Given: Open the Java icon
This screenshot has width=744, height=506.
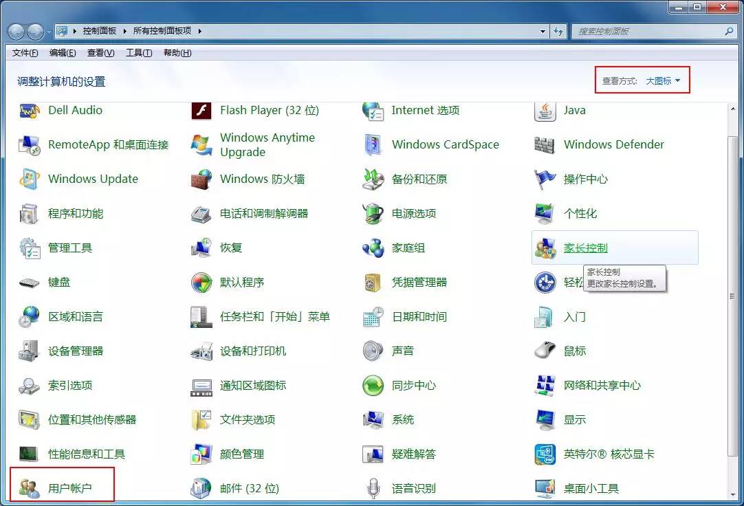Looking at the screenshot, I should [545, 111].
